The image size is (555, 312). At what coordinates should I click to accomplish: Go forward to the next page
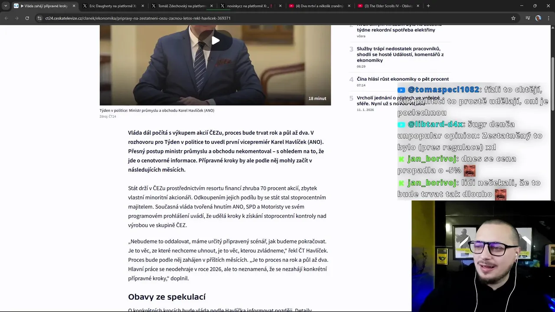click(16, 18)
